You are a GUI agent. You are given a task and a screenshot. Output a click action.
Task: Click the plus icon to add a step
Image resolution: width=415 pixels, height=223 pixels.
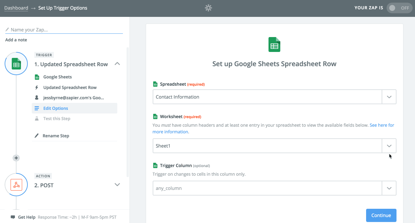click(16, 158)
